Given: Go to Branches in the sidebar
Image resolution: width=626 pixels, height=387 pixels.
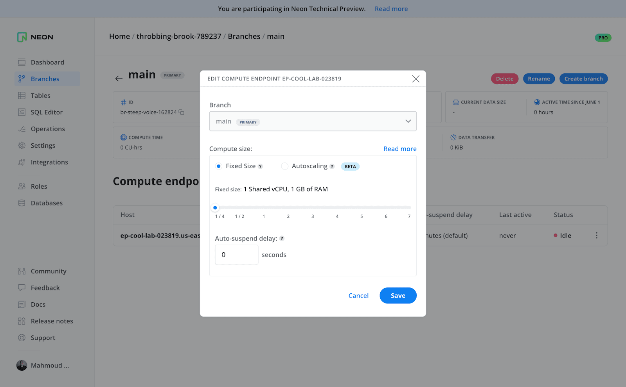Looking at the screenshot, I should pos(45,79).
